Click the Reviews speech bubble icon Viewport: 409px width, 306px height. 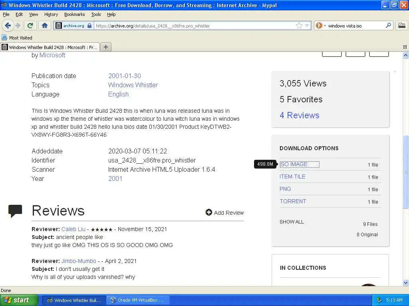15,211
